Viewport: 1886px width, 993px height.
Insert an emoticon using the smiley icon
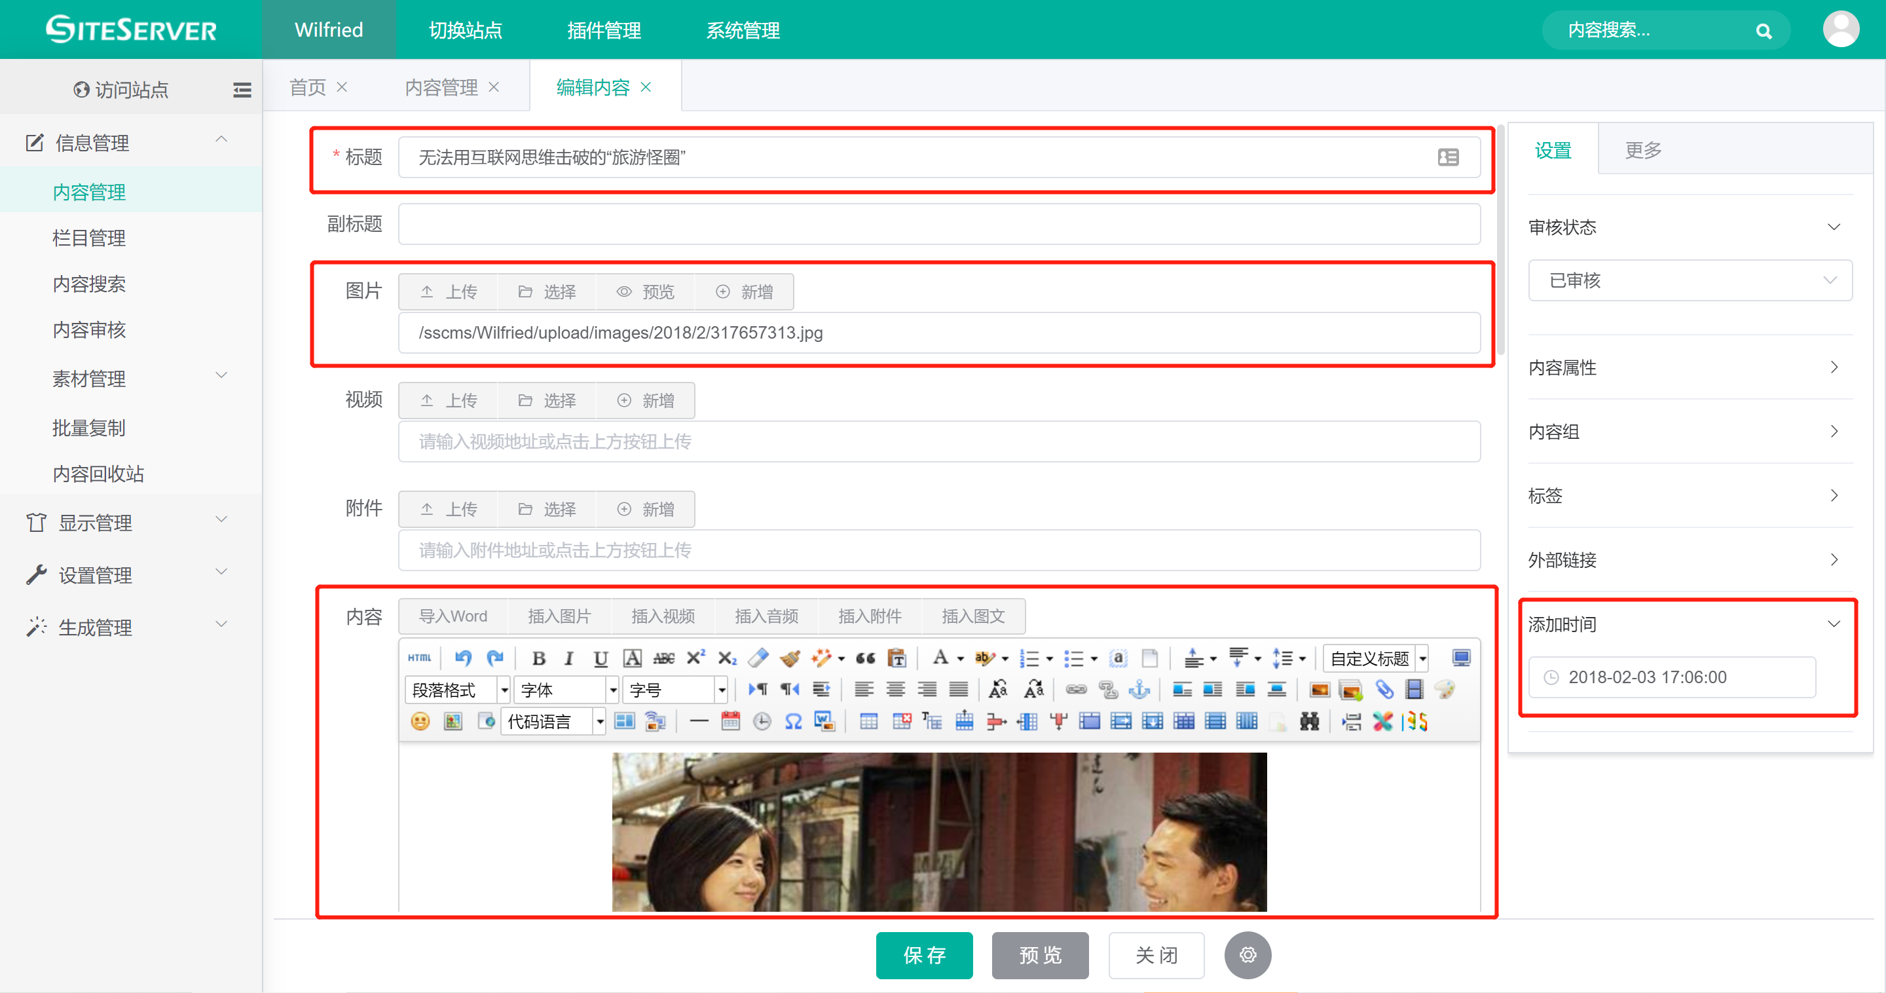pos(420,722)
